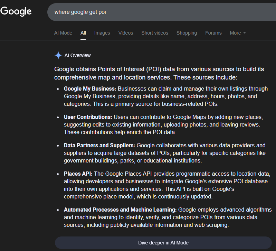Click the AI Overview sparkle icon
The image size is (276, 251).
[x=58, y=55]
